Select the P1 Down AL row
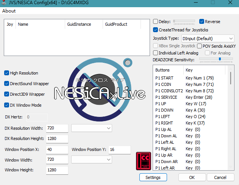 pos(190,136)
